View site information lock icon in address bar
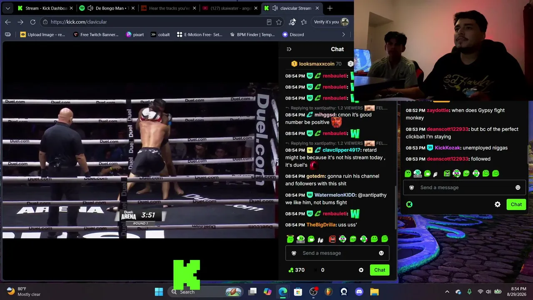This screenshot has height=300, width=533. pyautogui.click(x=45, y=22)
